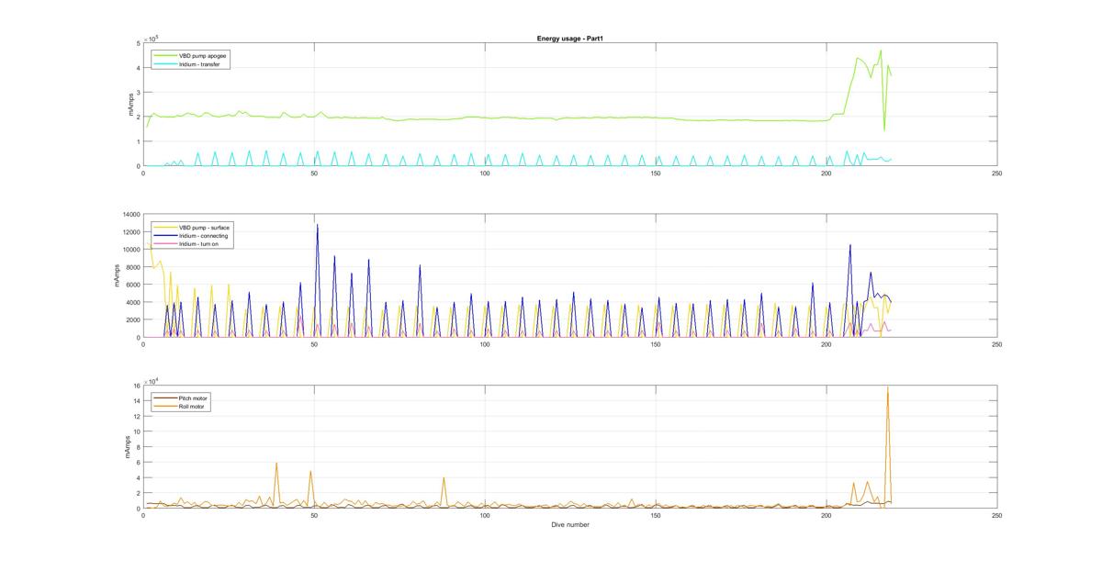Click the '6000' y-axis tick label
The width and height of the screenshot is (1102, 571).
[131, 285]
